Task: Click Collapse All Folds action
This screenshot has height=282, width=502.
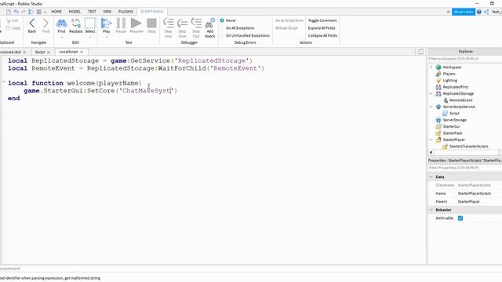Action: tap(322, 35)
